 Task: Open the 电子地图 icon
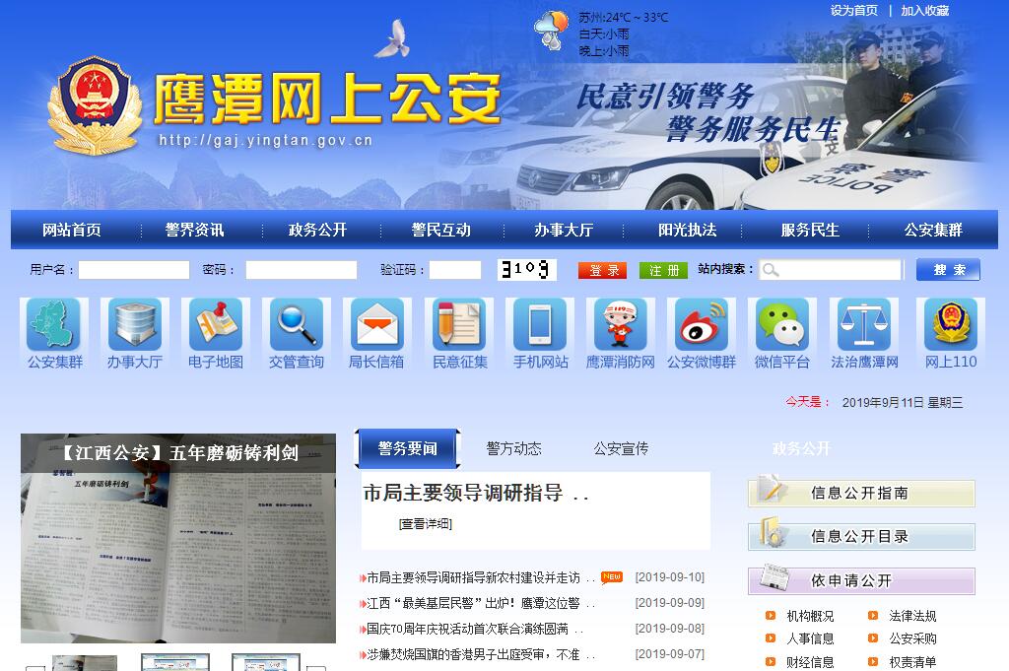[216, 325]
